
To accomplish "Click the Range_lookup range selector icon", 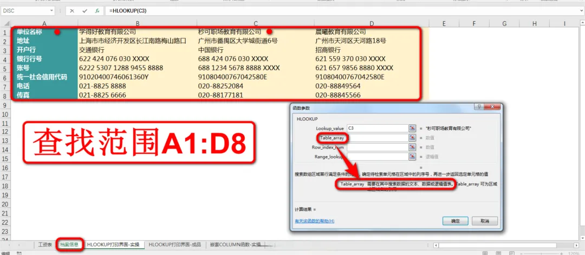I will (x=412, y=157).
